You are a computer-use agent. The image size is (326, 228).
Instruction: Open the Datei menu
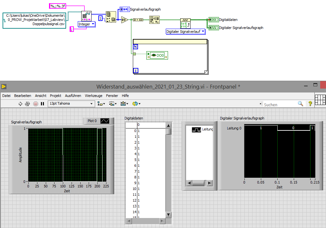(6, 96)
